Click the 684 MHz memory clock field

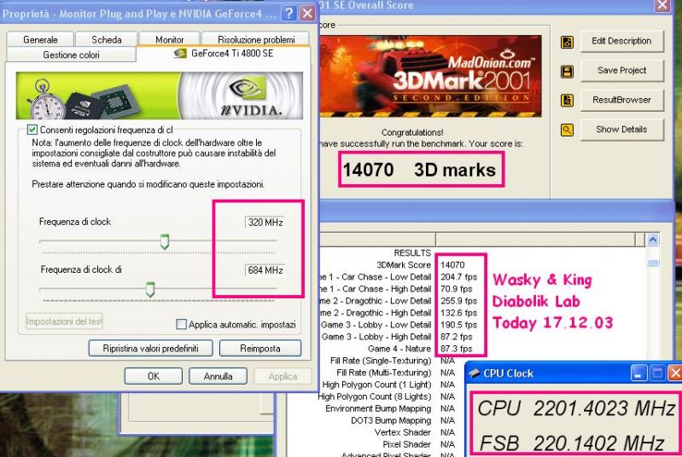point(265,270)
